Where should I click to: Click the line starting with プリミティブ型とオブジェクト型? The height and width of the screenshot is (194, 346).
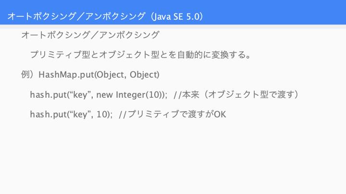[x=140, y=55]
